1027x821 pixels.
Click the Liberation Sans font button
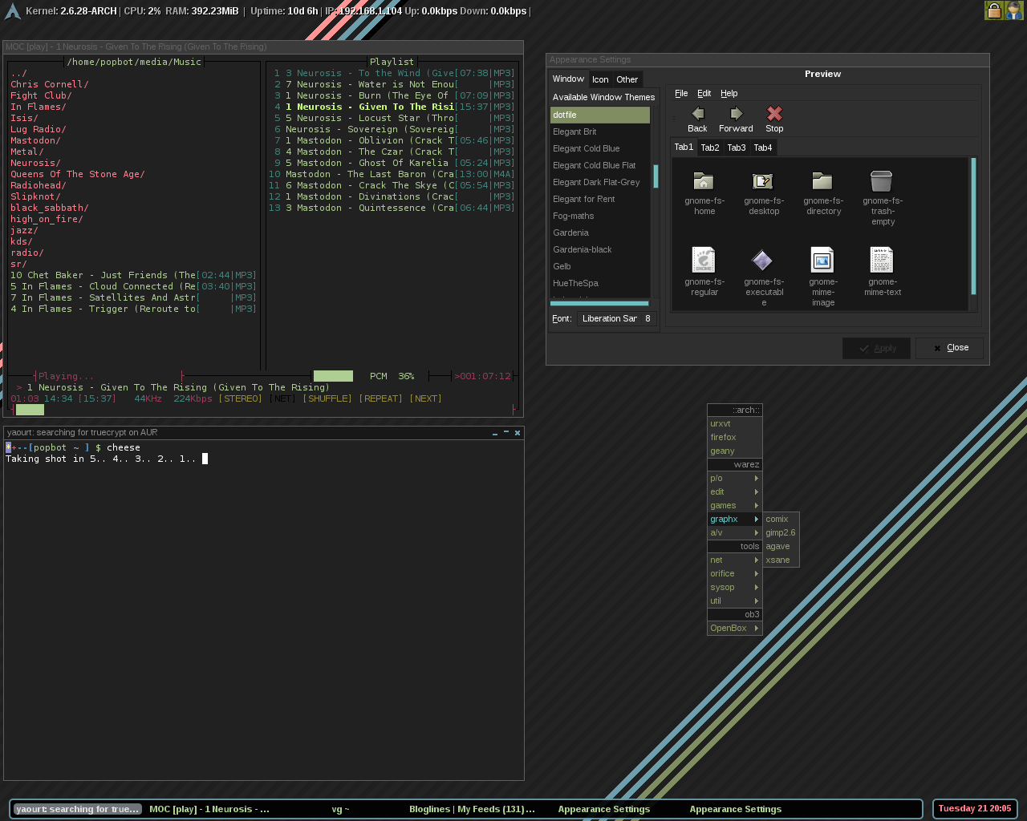coord(616,318)
